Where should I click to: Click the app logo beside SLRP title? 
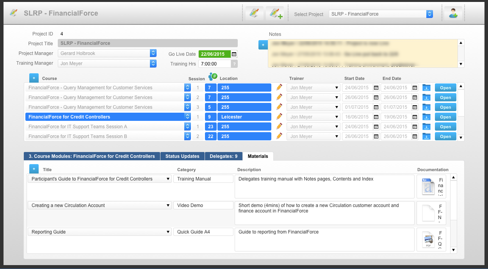(x=14, y=13)
